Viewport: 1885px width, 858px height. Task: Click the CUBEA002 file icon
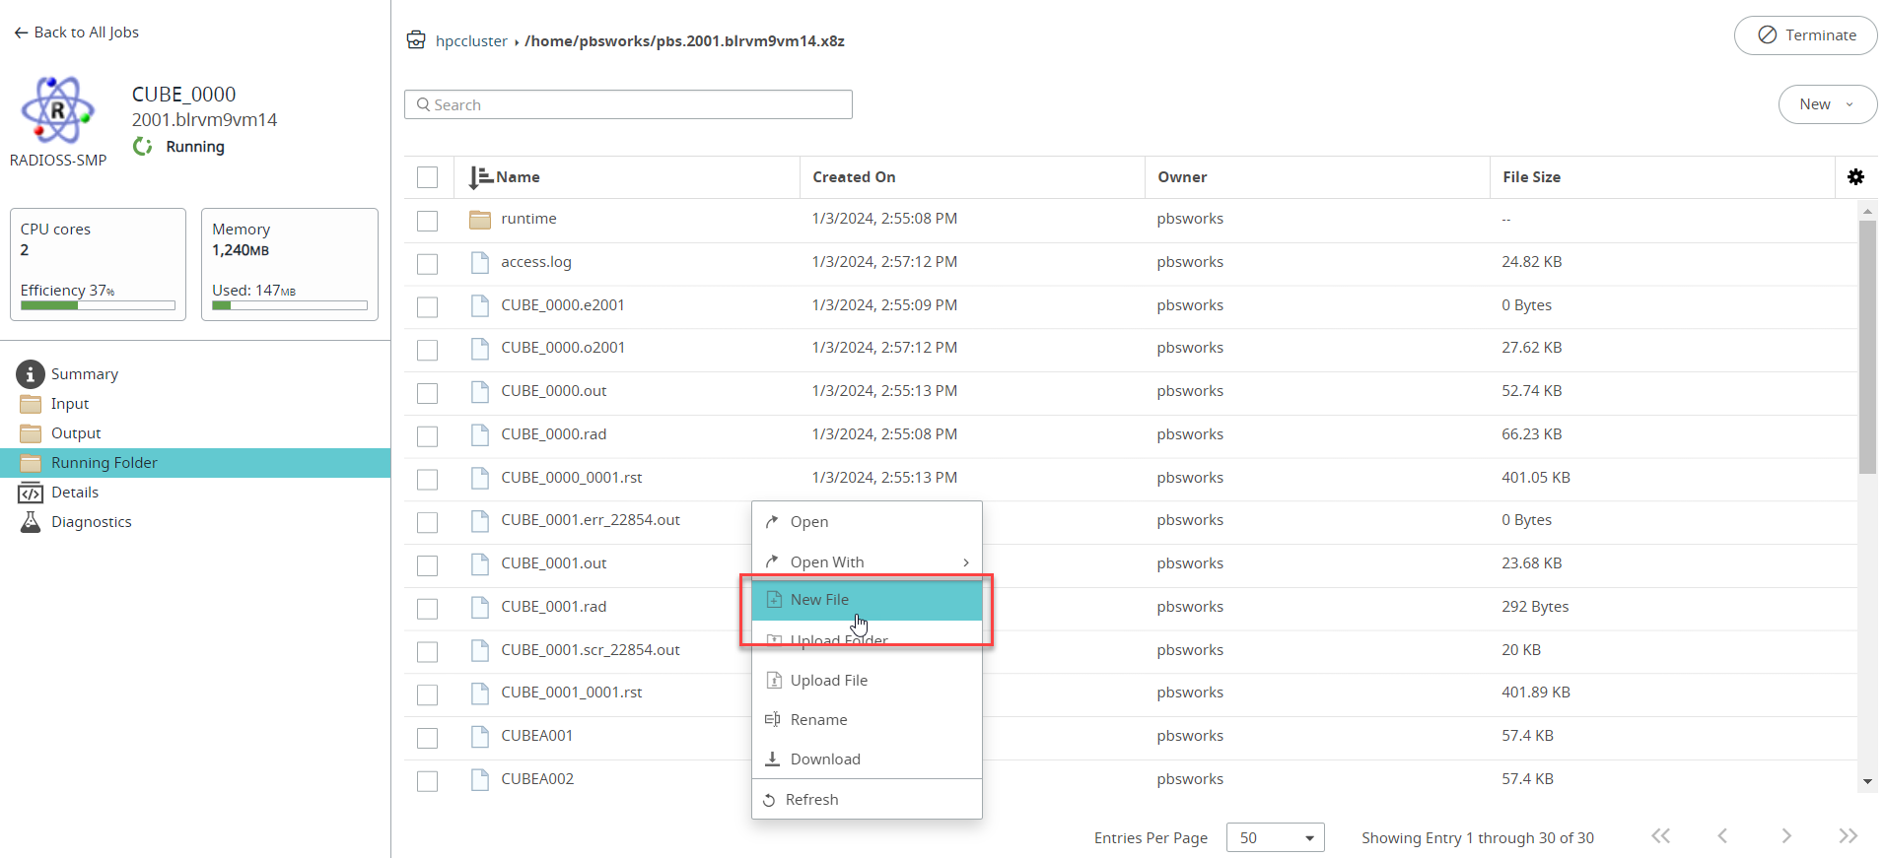click(x=480, y=779)
